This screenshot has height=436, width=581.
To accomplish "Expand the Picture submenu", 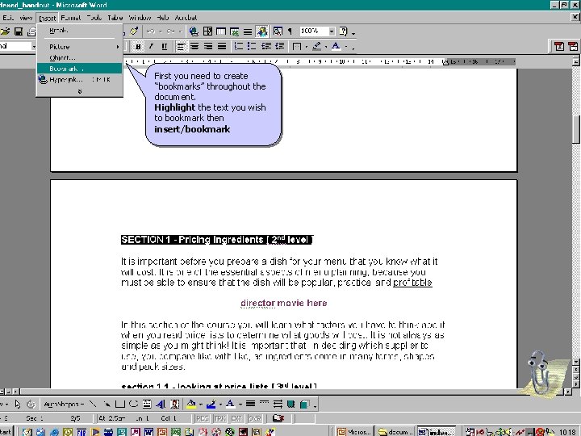I will [79, 47].
